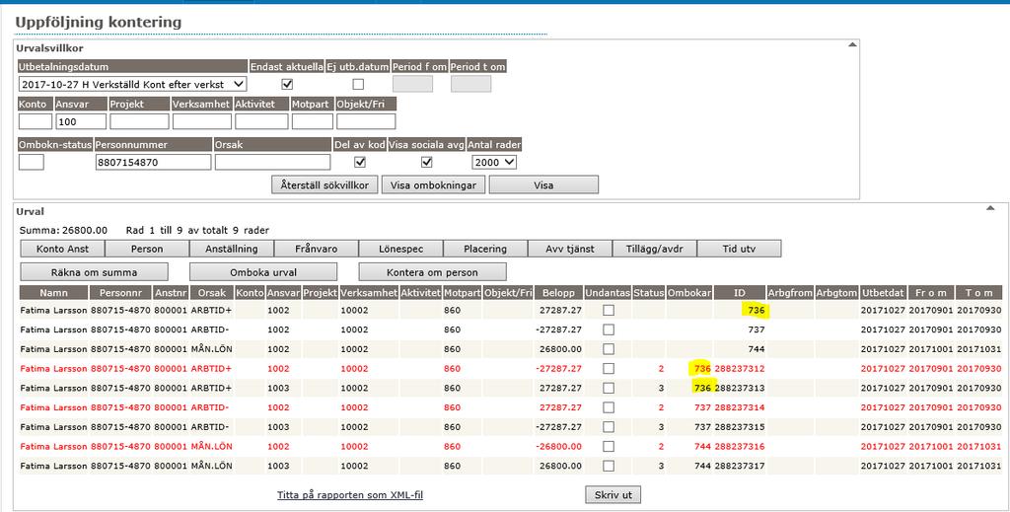The image size is (1010, 512).
Task: Check Undantas for row 288237317
Action: click(608, 466)
